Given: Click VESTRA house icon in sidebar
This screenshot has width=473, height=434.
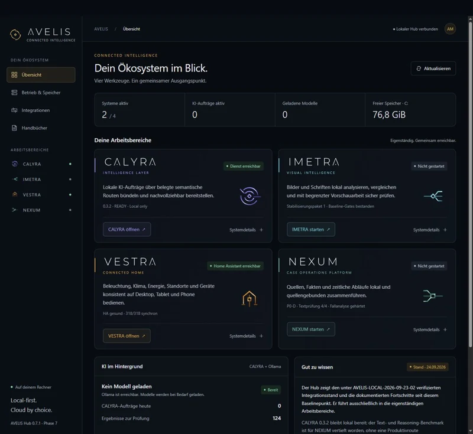Looking at the screenshot, I should click(x=14, y=195).
